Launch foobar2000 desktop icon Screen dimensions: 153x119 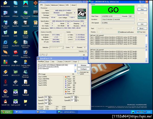[x=25, y=24]
